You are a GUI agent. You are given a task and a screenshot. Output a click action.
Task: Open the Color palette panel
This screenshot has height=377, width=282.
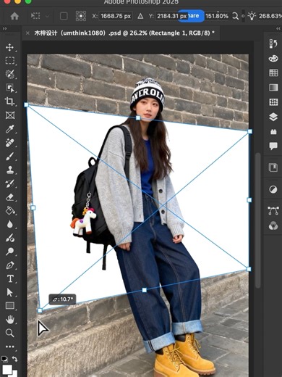point(273,59)
